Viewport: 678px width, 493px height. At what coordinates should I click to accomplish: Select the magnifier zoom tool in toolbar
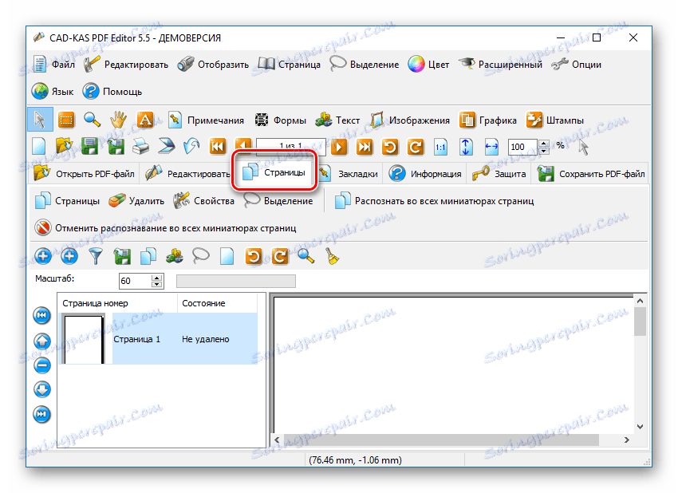pos(92,120)
